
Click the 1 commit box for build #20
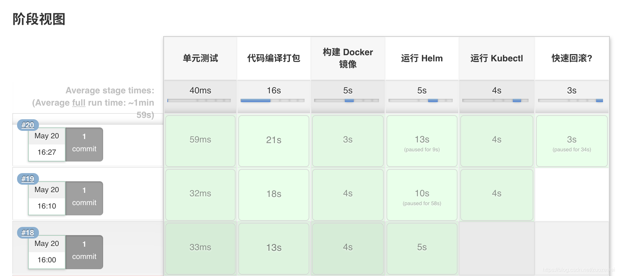point(84,144)
